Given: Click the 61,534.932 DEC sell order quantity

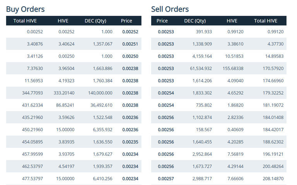Looking at the screenshot, I should (x=200, y=69).
